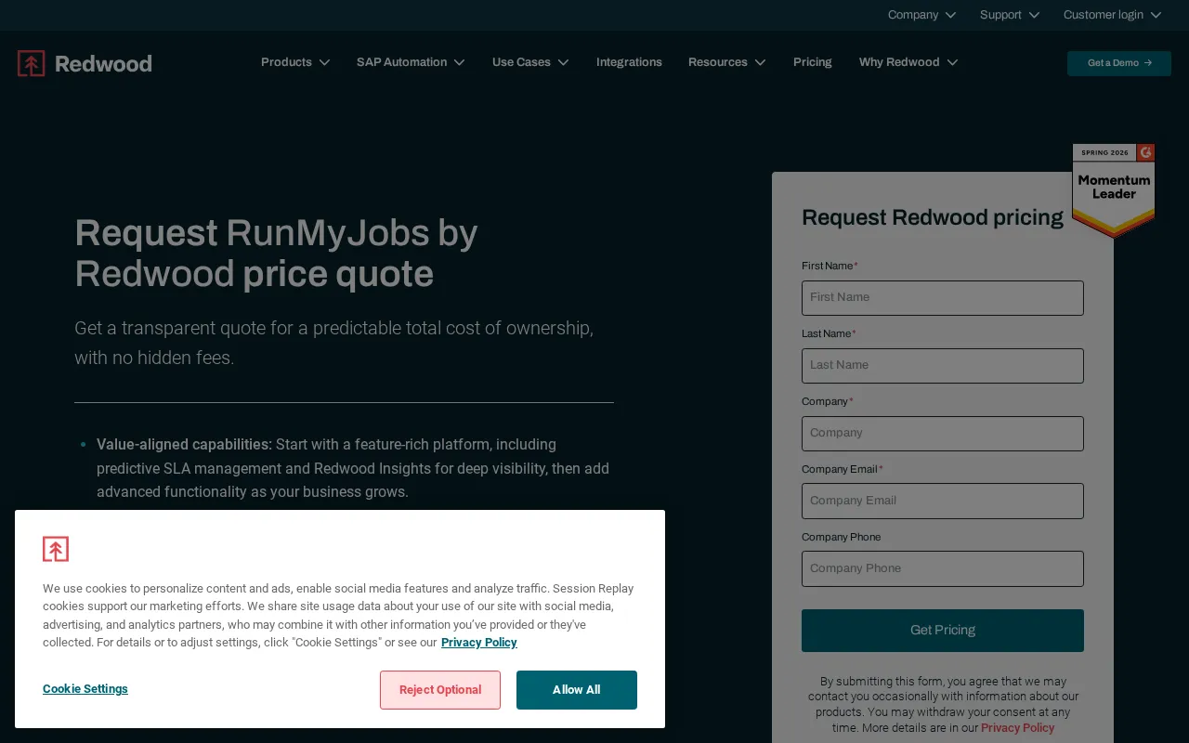Click the 'Request RunMyJobs by Redwood price quote' heading
Screen dimensions: 1189x743
276,254
